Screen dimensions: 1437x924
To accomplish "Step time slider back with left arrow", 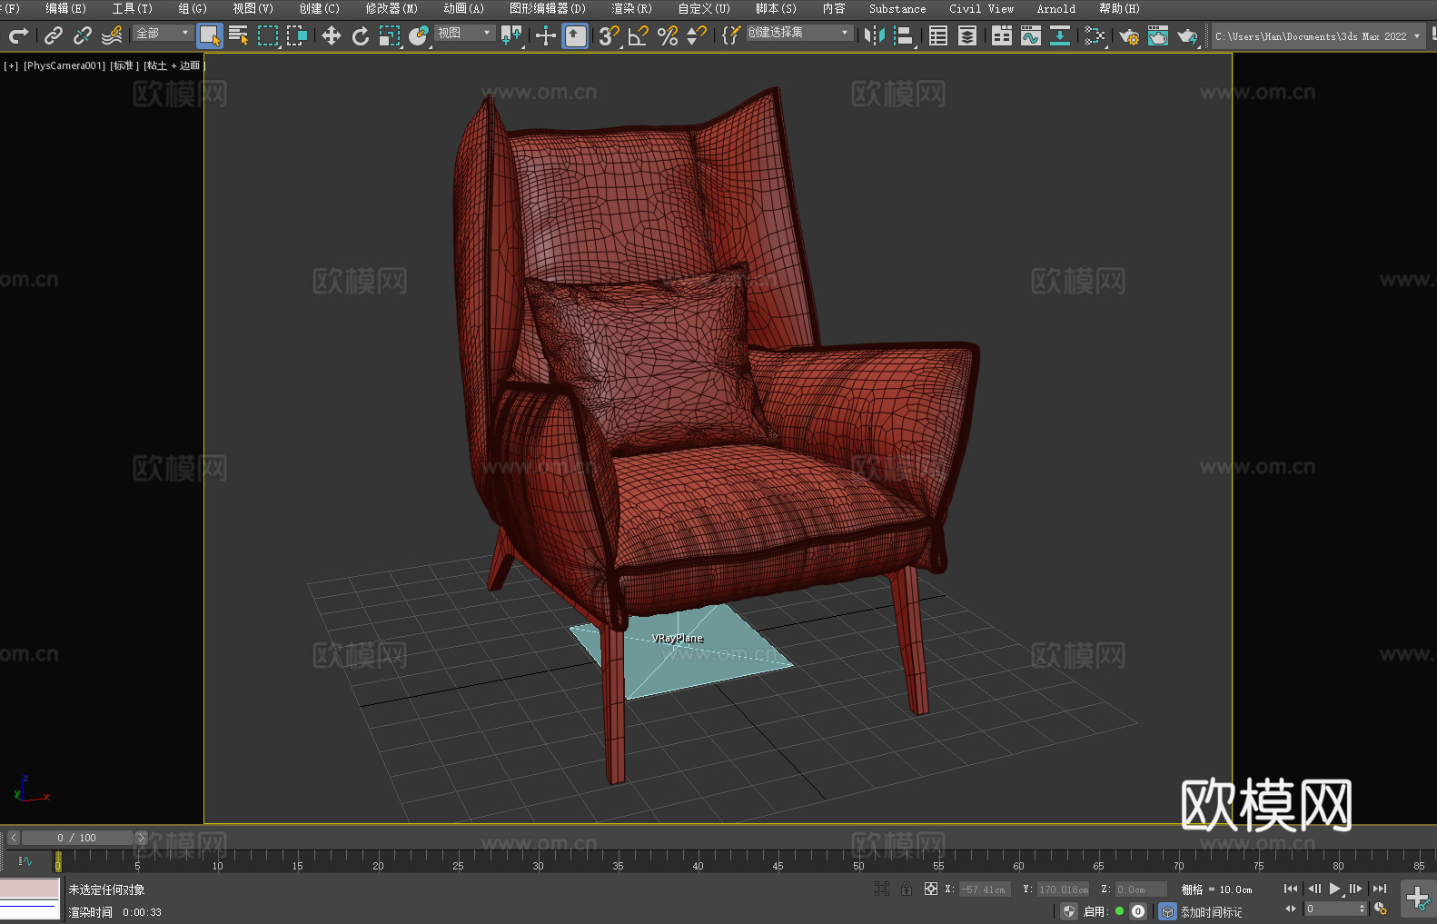I will pyautogui.click(x=14, y=838).
